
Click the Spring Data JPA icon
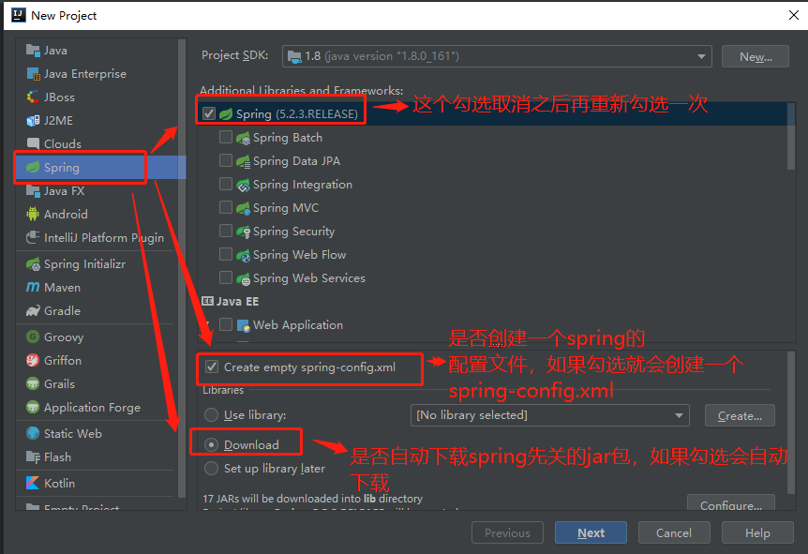pyautogui.click(x=243, y=161)
